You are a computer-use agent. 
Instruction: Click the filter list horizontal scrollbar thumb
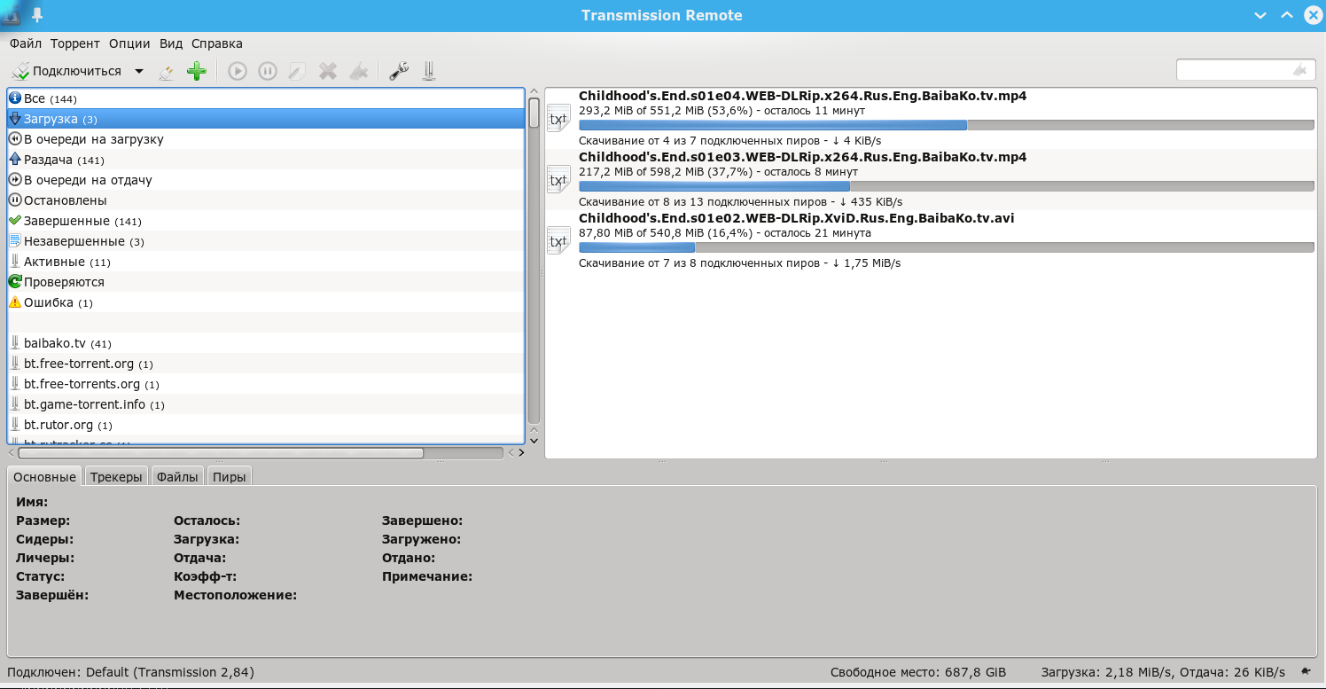click(x=221, y=452)
